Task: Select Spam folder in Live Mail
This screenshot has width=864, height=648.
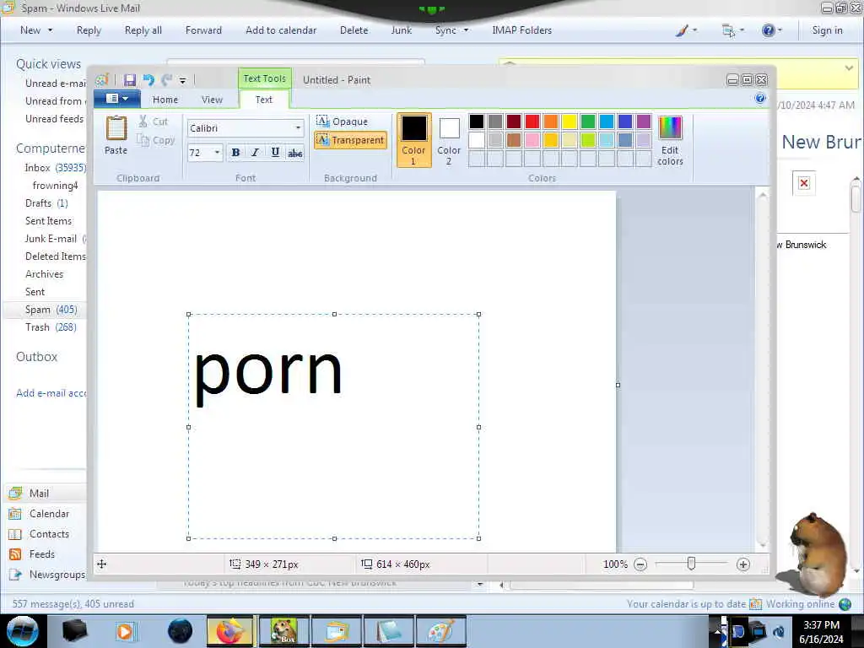Action: coord(51,310)
